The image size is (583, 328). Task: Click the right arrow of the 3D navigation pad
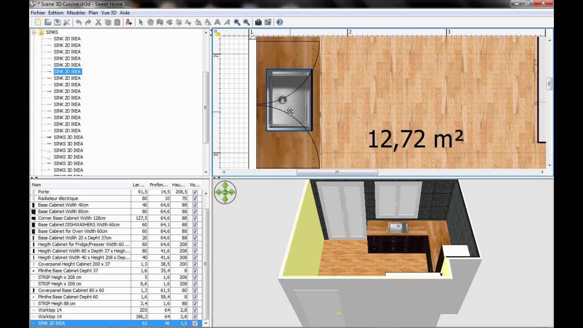tap(231, 192)
